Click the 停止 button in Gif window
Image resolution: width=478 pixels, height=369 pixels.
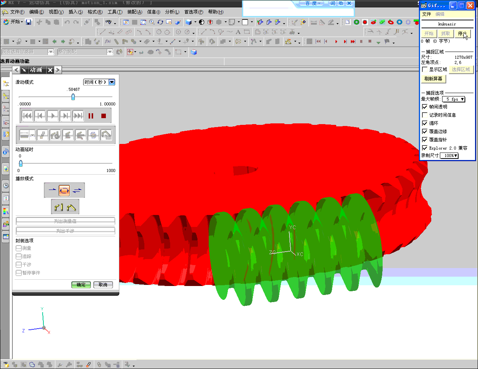[463, 33]
